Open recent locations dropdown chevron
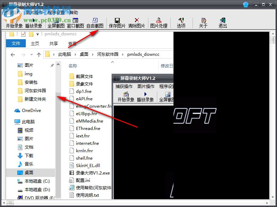 click(31, 54)
